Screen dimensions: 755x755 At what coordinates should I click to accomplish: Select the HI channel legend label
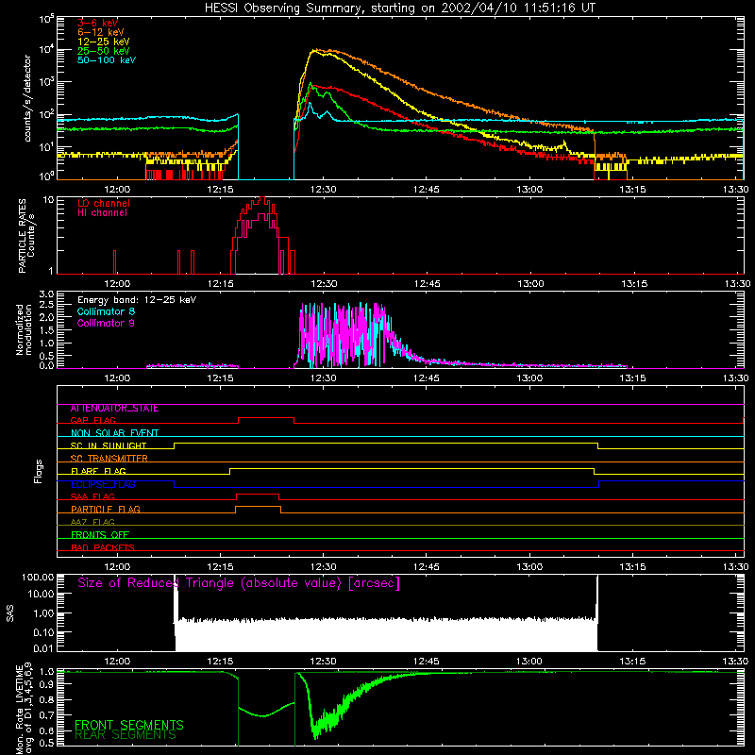pyautogui.click(x=102, y=213)
